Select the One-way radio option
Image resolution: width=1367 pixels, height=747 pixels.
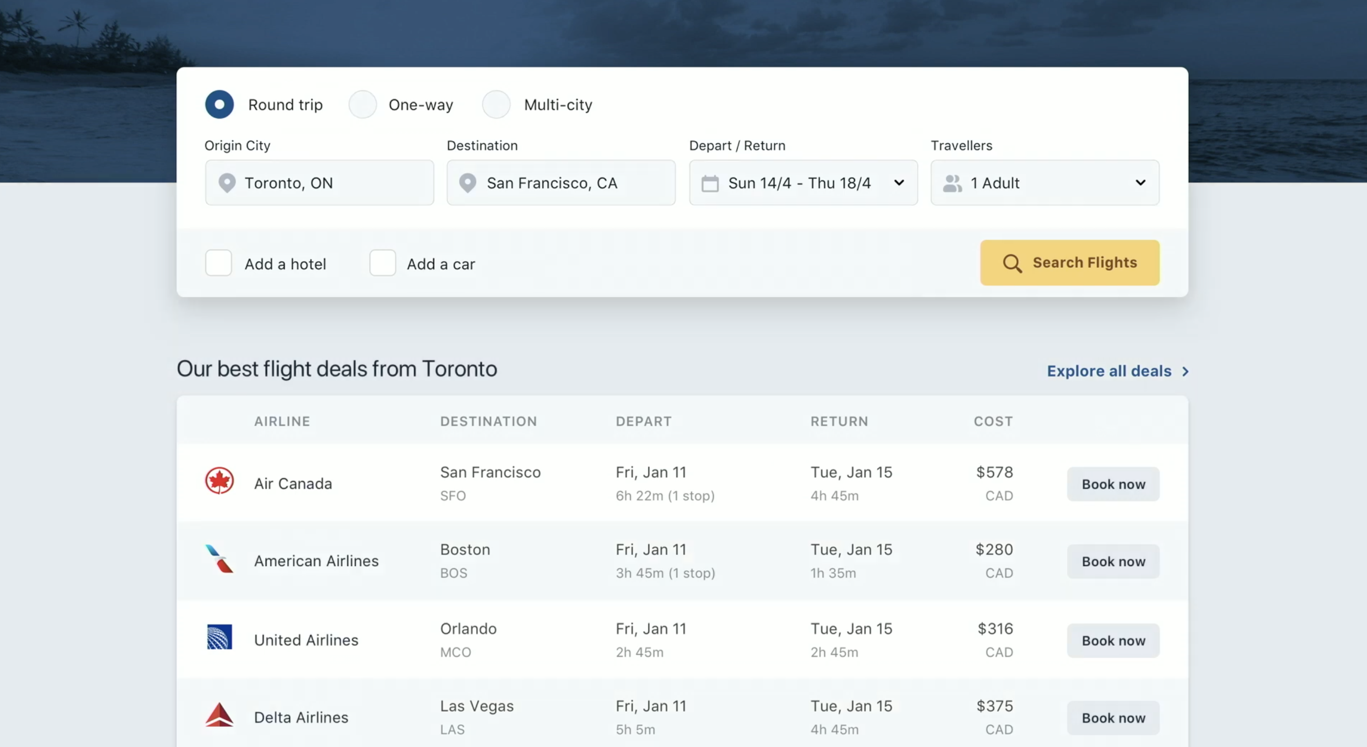[363, 105]
